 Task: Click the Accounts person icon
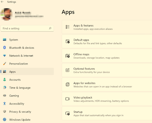pyautogui.click(x=4, y=79)
